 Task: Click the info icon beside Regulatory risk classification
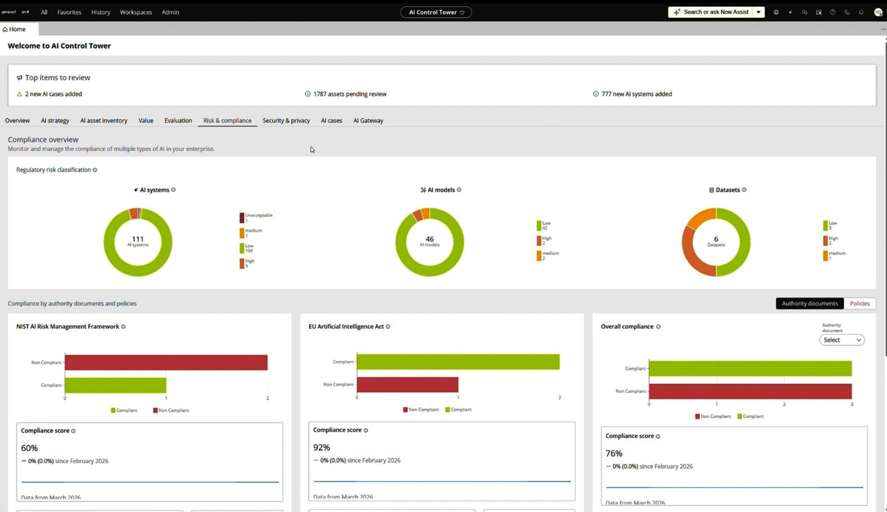tap(94, 170)
